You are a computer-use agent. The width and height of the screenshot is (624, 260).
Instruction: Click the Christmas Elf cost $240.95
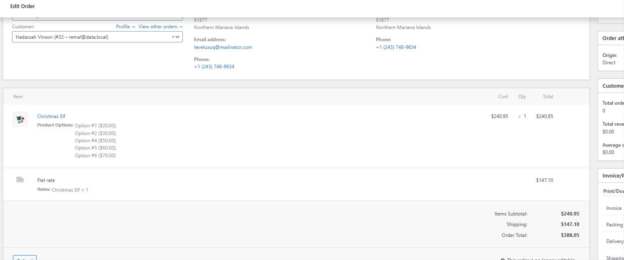coord(500,116)
